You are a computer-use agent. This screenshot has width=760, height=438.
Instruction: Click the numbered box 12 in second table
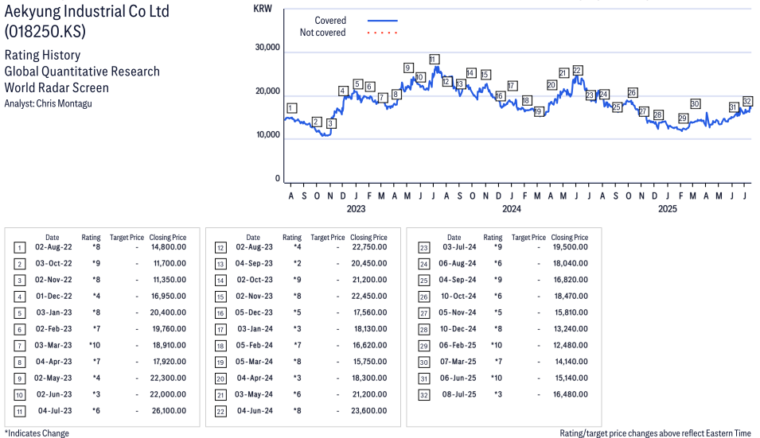[220, 248]
